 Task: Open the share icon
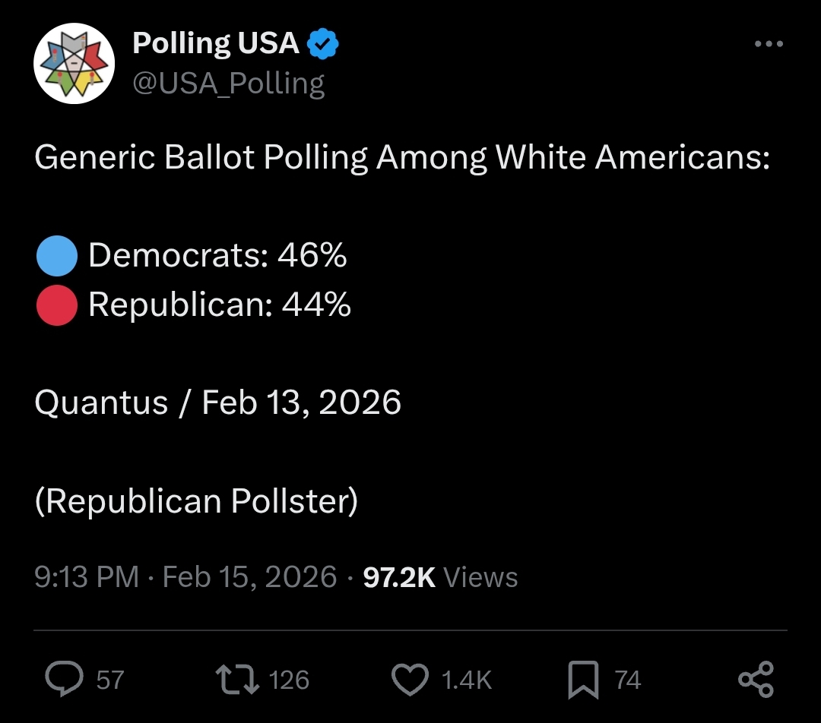(x=756, y=678)
